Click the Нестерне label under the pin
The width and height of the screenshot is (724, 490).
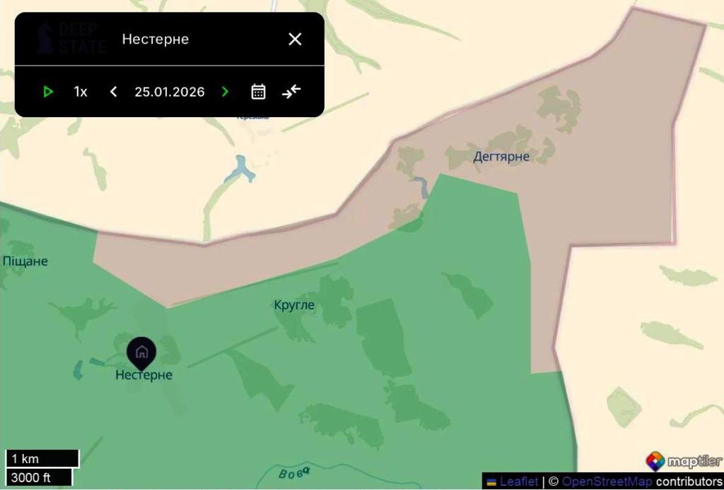pos(144,375)
